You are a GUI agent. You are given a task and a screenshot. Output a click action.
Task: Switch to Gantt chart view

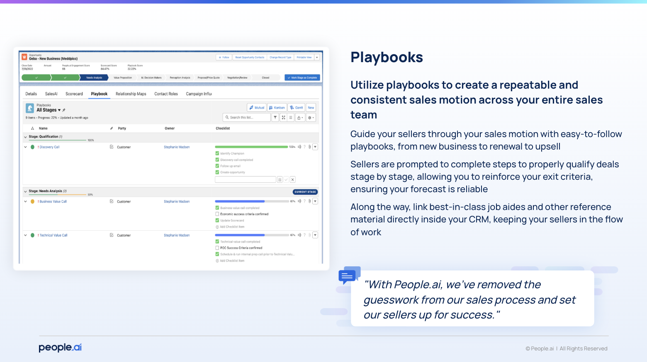click(x=297, y=108)
